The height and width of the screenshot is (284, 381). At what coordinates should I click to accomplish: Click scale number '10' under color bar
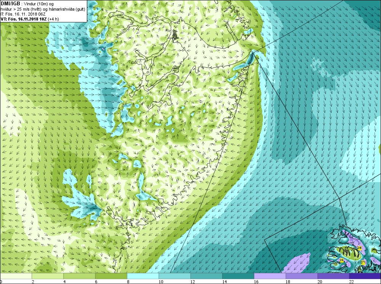[161, 282]
